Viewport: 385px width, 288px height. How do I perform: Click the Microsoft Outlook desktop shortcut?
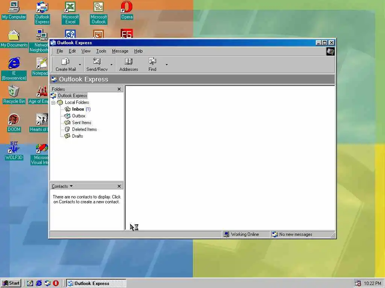coord(99,13)
